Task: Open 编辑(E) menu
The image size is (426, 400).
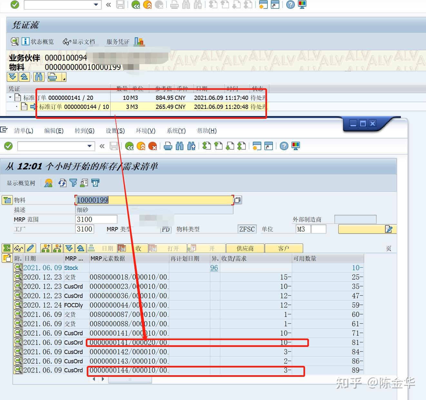Action: pos(54,130)
